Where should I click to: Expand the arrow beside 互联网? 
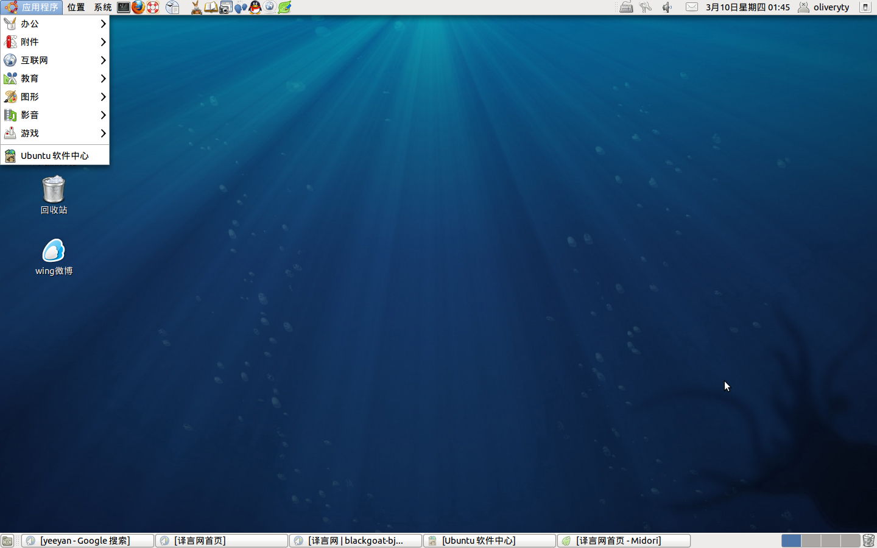[x=103, y=60]
